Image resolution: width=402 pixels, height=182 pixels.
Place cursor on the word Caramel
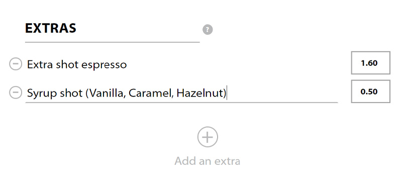coord(149,93)
